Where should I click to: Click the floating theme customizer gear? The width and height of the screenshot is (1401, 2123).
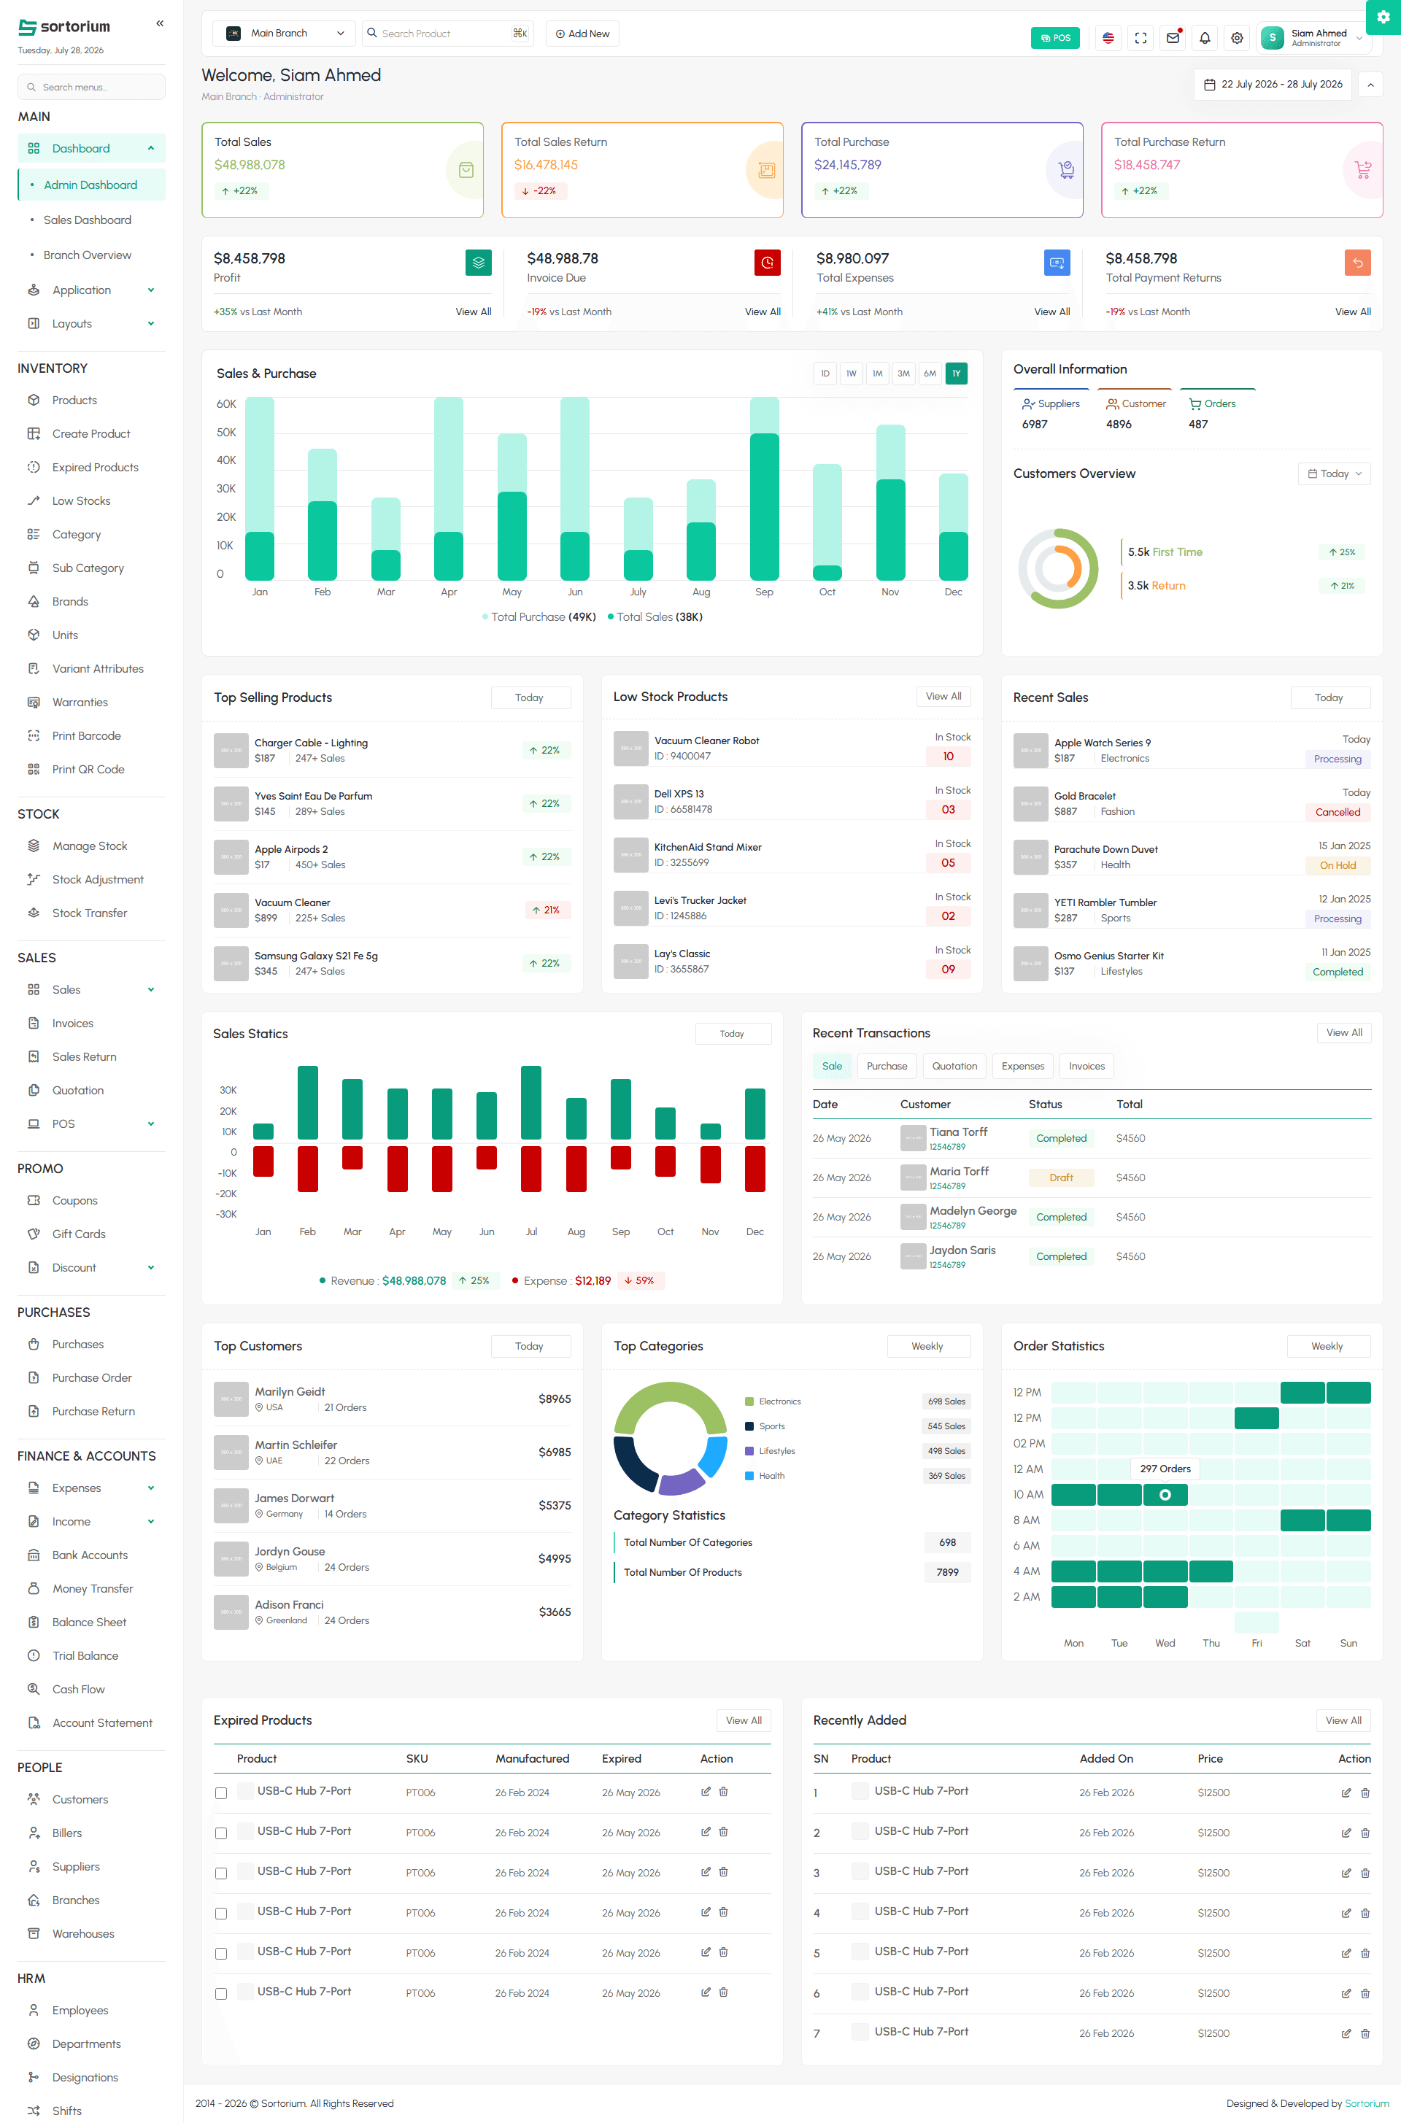click(x=1384, y=17)
